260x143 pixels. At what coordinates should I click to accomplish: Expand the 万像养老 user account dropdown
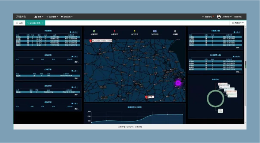(x=227, y=16)
